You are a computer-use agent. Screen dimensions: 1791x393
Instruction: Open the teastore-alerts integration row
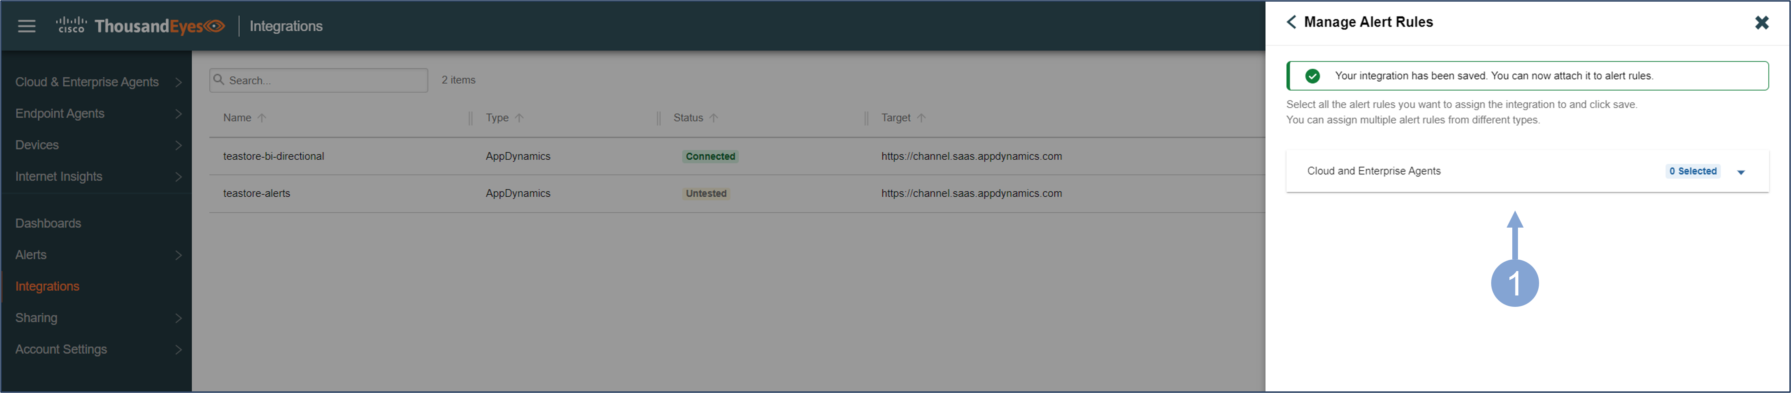point(256,193)
